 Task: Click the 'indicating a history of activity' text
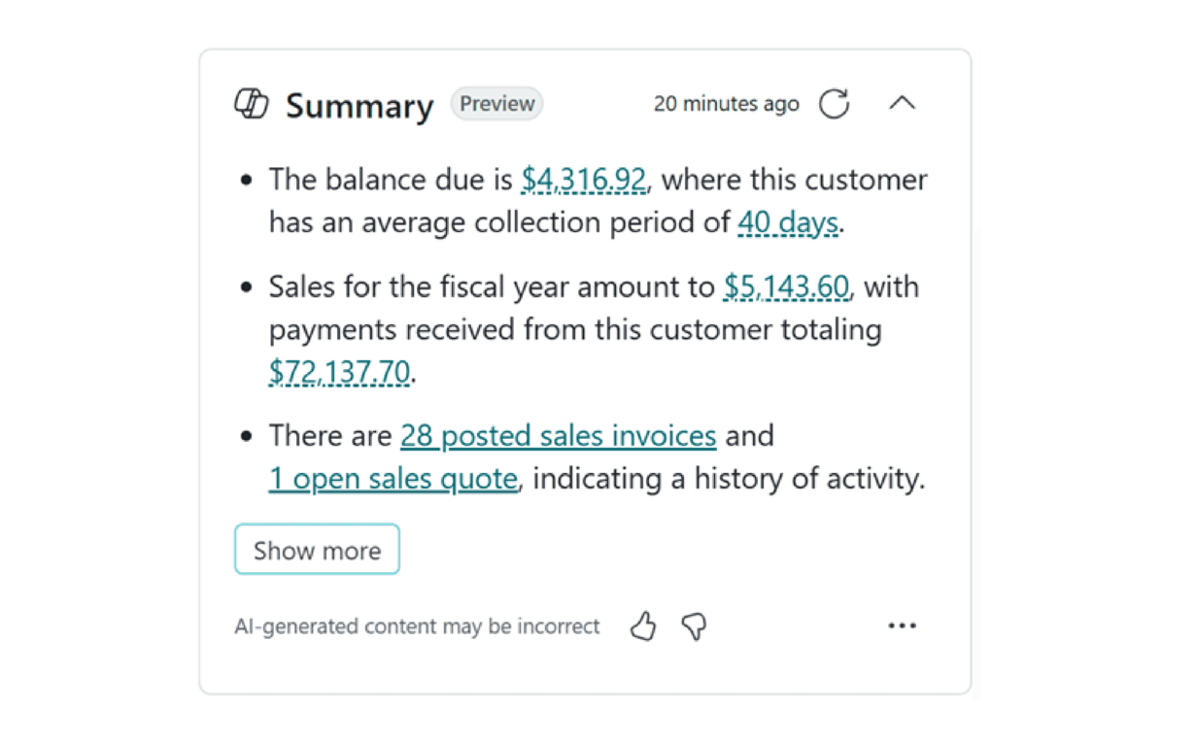click(729, 479)
